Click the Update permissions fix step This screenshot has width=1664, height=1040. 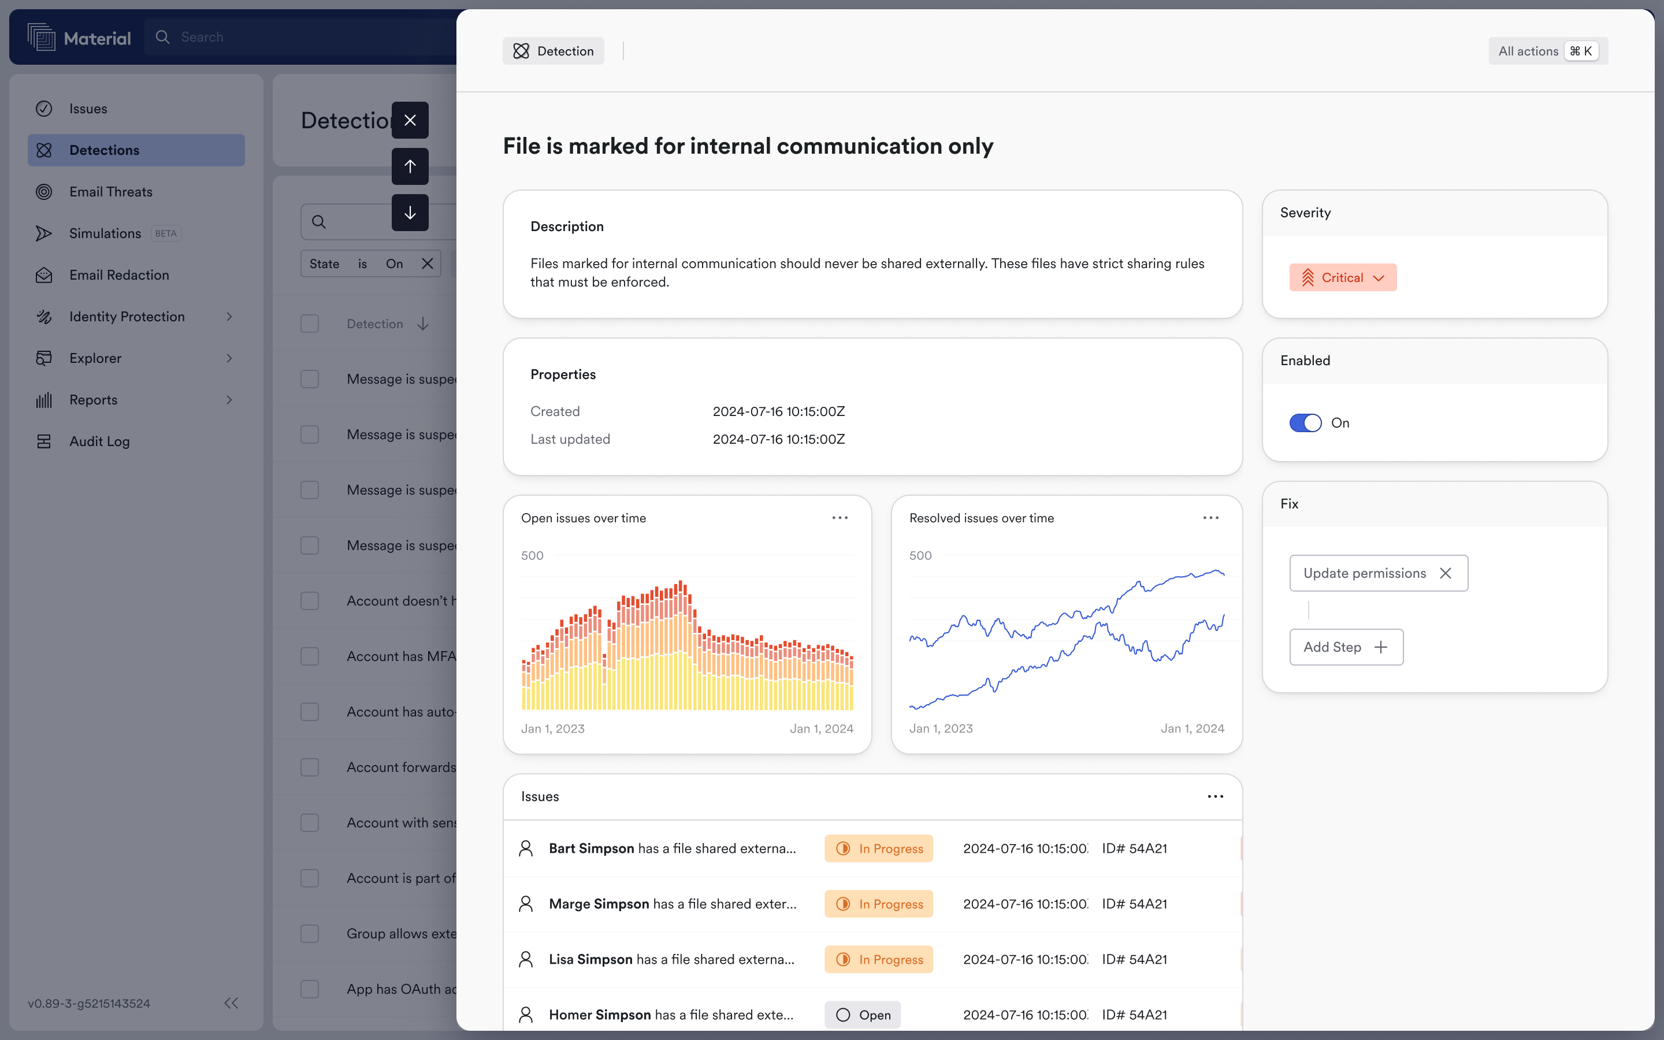pos(1378,573)
